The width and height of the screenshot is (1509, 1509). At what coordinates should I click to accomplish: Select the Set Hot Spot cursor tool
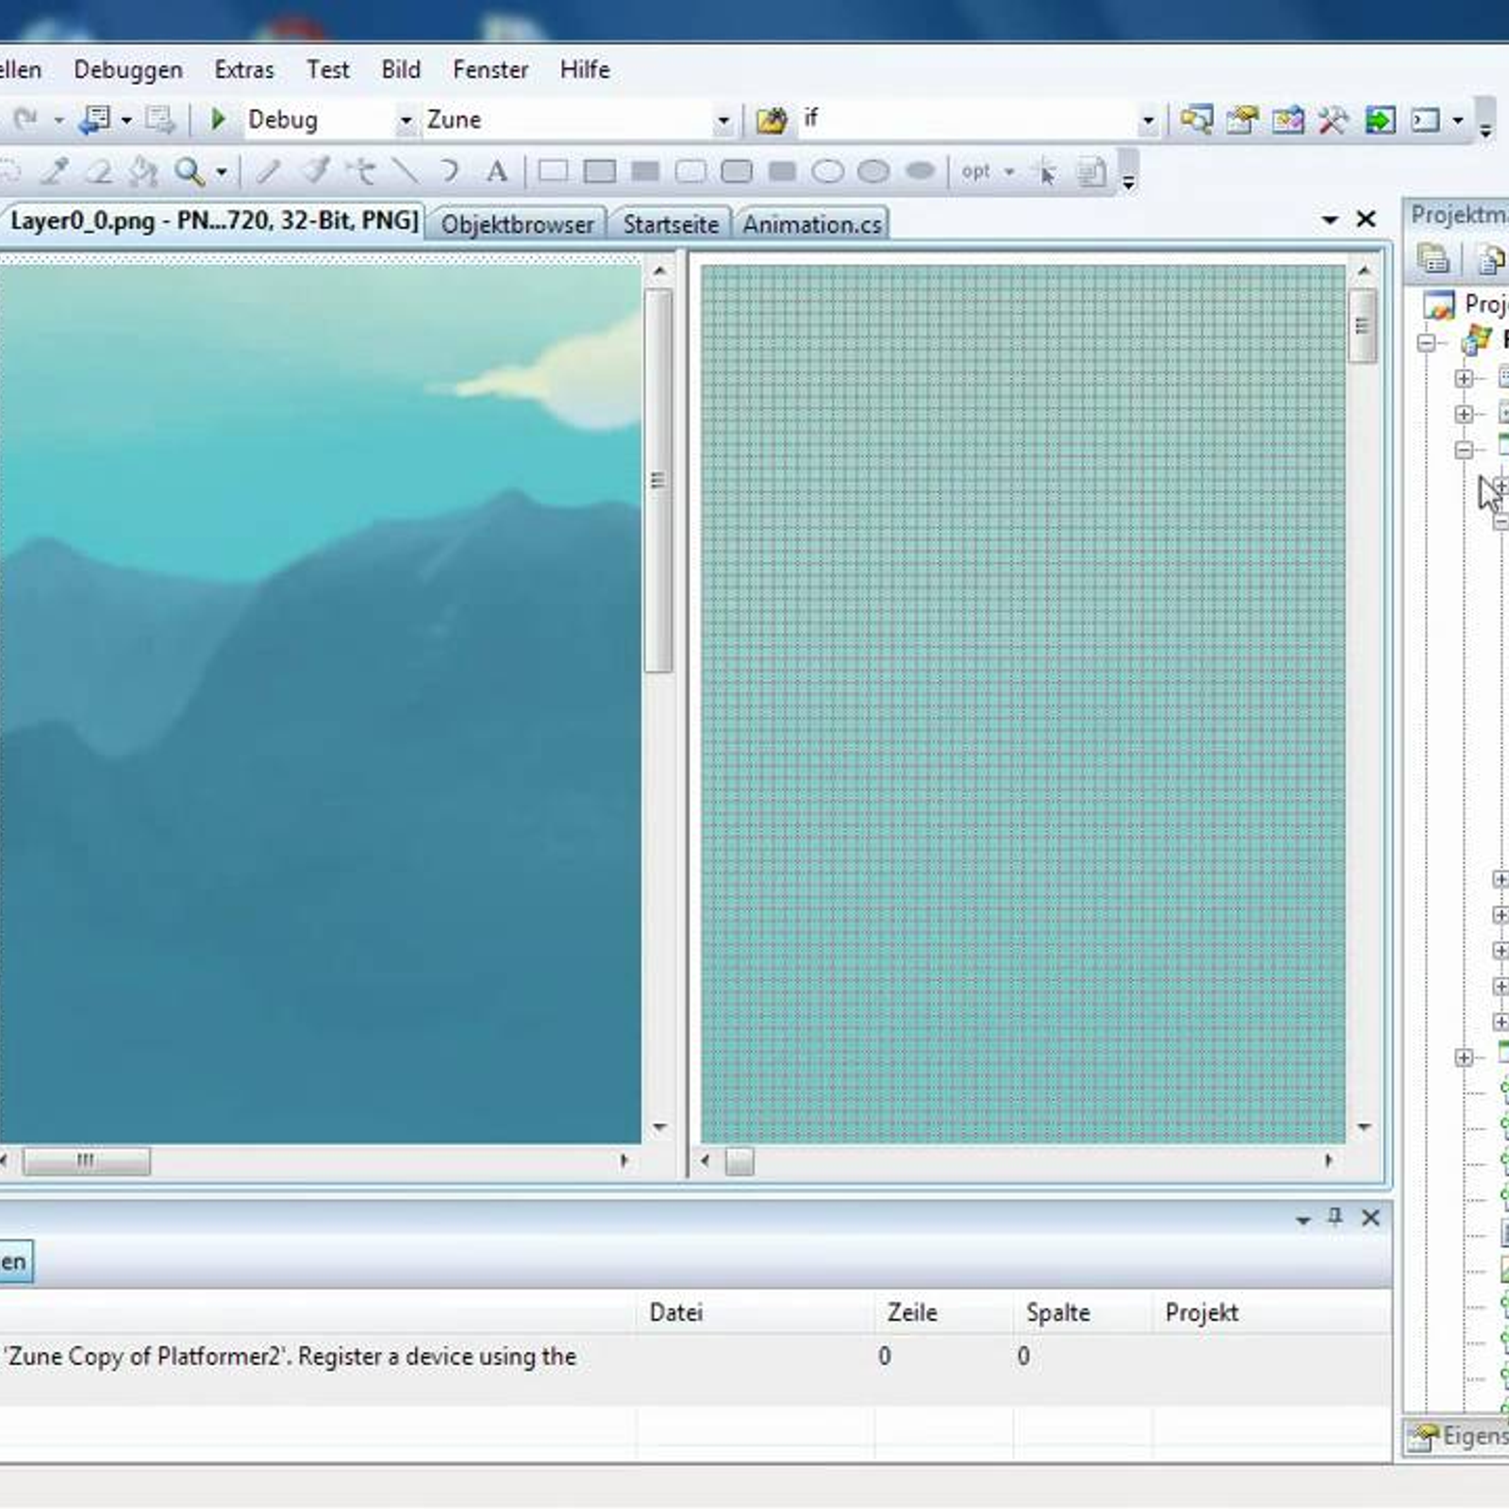click(1045, 172)
